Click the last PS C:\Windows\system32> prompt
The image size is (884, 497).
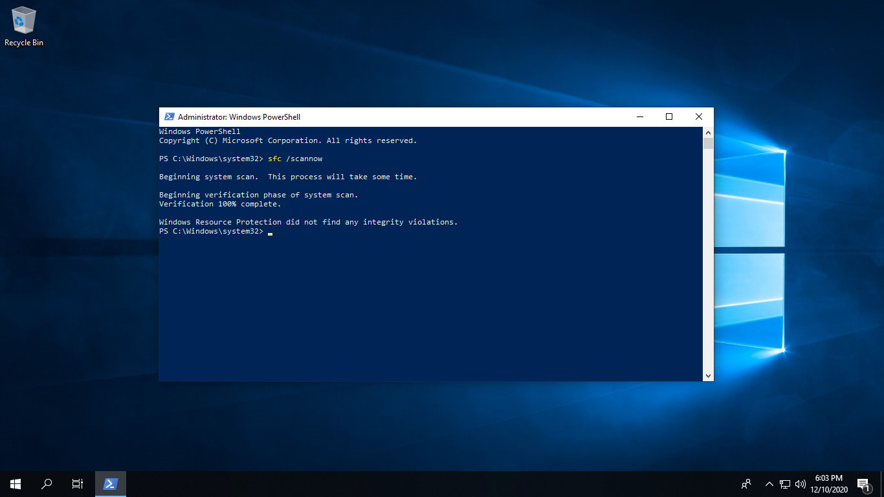211,231
